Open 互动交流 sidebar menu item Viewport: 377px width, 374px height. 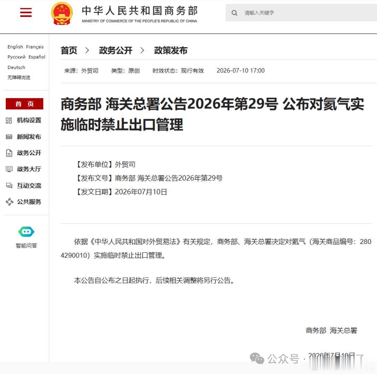pos(29,186)
